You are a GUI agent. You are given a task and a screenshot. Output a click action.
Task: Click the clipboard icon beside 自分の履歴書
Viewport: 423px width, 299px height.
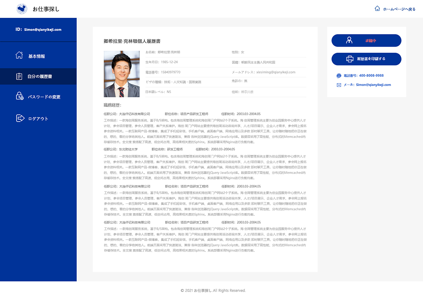point(19,76)
